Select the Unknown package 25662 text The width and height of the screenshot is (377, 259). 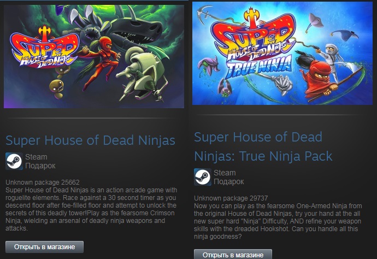point(42,183)
